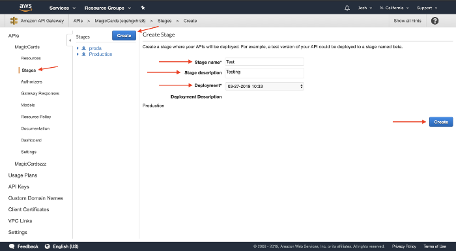This screenshot has height=251, width=456.
Task: Click the AWS logo
Action: click(x=25, y=8)
